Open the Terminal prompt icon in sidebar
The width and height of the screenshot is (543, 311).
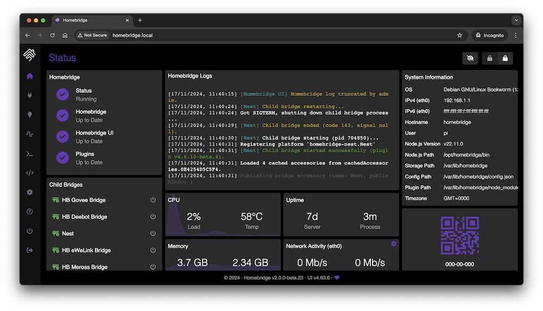(30, 153)
